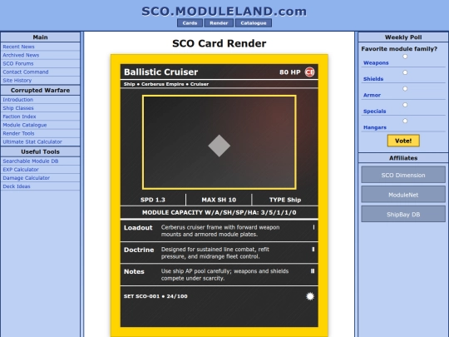This screenshot has width=449, height=337.
Task: Select the Specials poll option
Action: click(405, 105)
